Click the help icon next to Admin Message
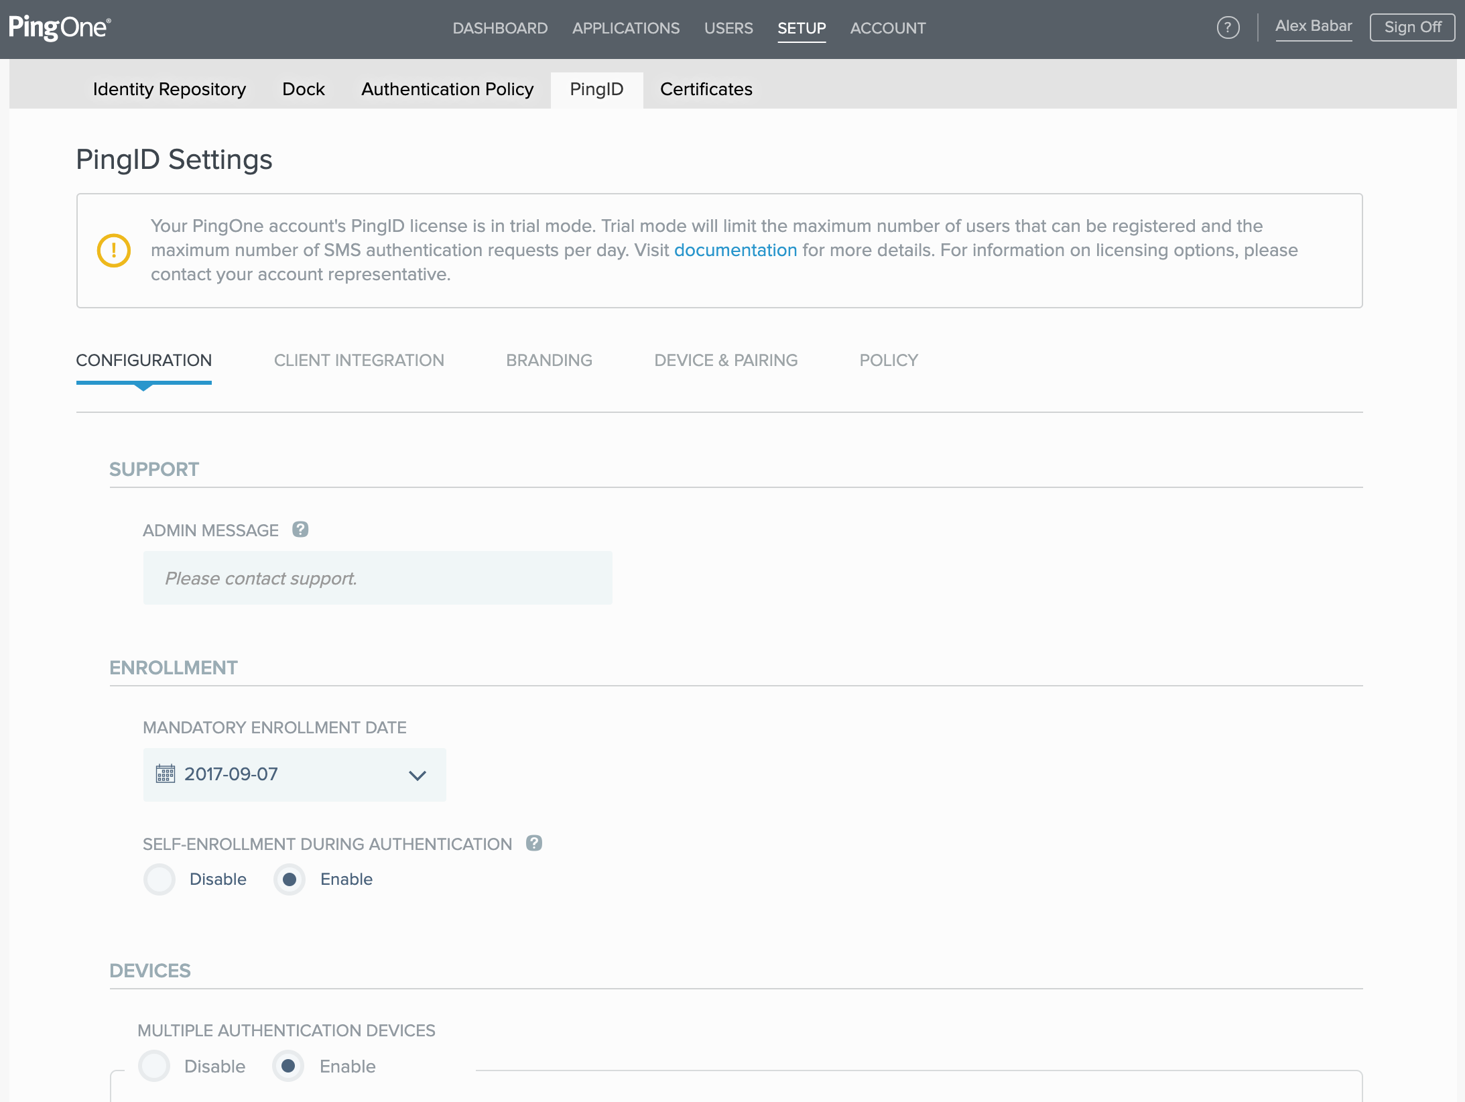 pyautogui.click(x=301, y=530)
